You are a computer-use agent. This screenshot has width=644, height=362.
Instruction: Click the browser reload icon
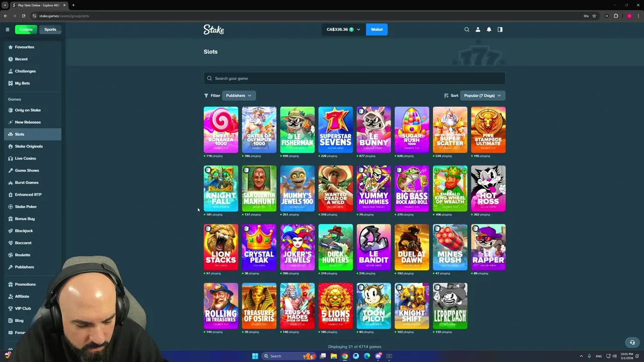click(23, 16)
